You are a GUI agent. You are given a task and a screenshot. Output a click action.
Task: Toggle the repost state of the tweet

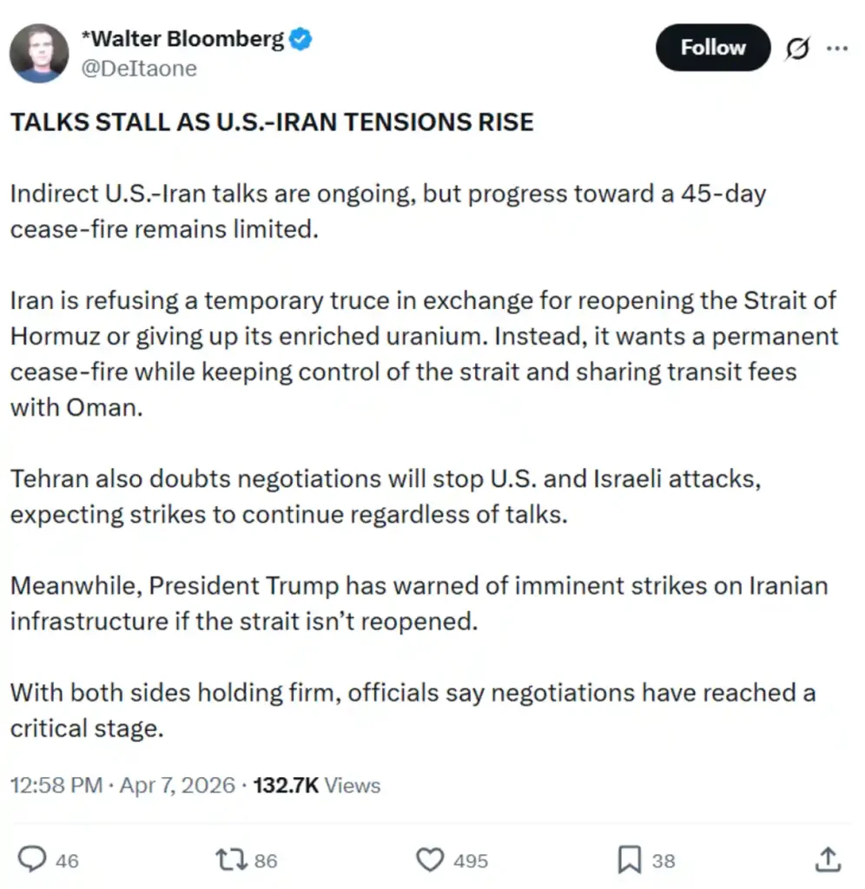pyautogui.click(x=229, y=859)
